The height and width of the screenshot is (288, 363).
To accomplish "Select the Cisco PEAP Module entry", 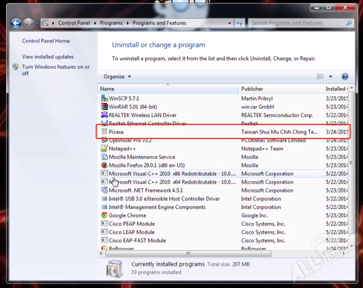I will [132, 224].
